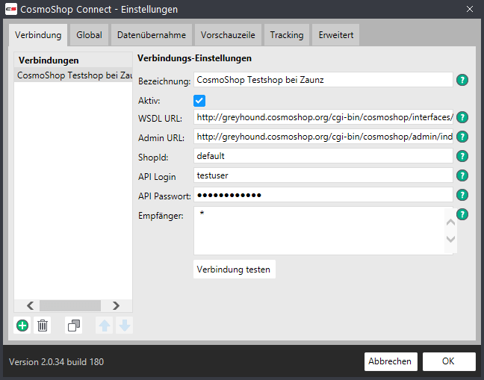This screenshot has height=380, width=484.
Task: Open the Erweitert tab
Action: point(336,35)
